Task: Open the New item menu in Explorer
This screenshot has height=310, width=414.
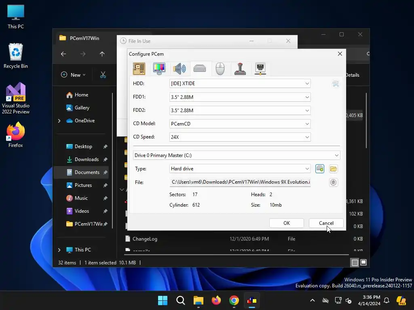Action: [x=74, y=75]
